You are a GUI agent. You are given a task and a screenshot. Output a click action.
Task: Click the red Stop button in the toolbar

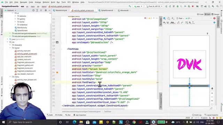click(193, 6)
